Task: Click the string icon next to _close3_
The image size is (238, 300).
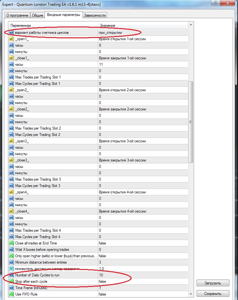Action: (11, 160)
